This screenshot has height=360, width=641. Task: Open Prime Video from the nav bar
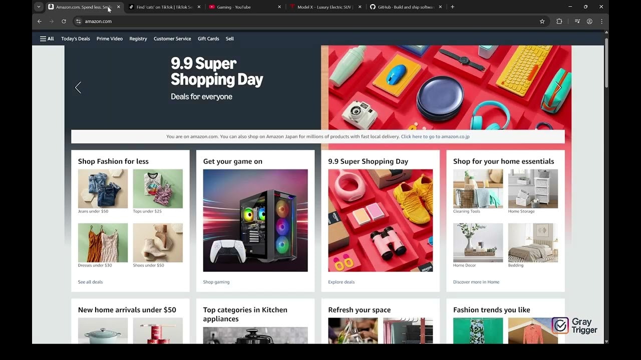click(110, 38)
